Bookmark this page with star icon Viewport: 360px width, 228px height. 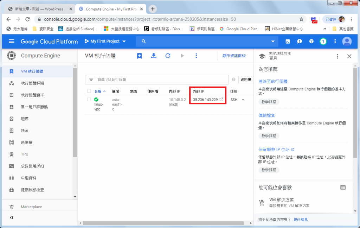coord(301,19)
